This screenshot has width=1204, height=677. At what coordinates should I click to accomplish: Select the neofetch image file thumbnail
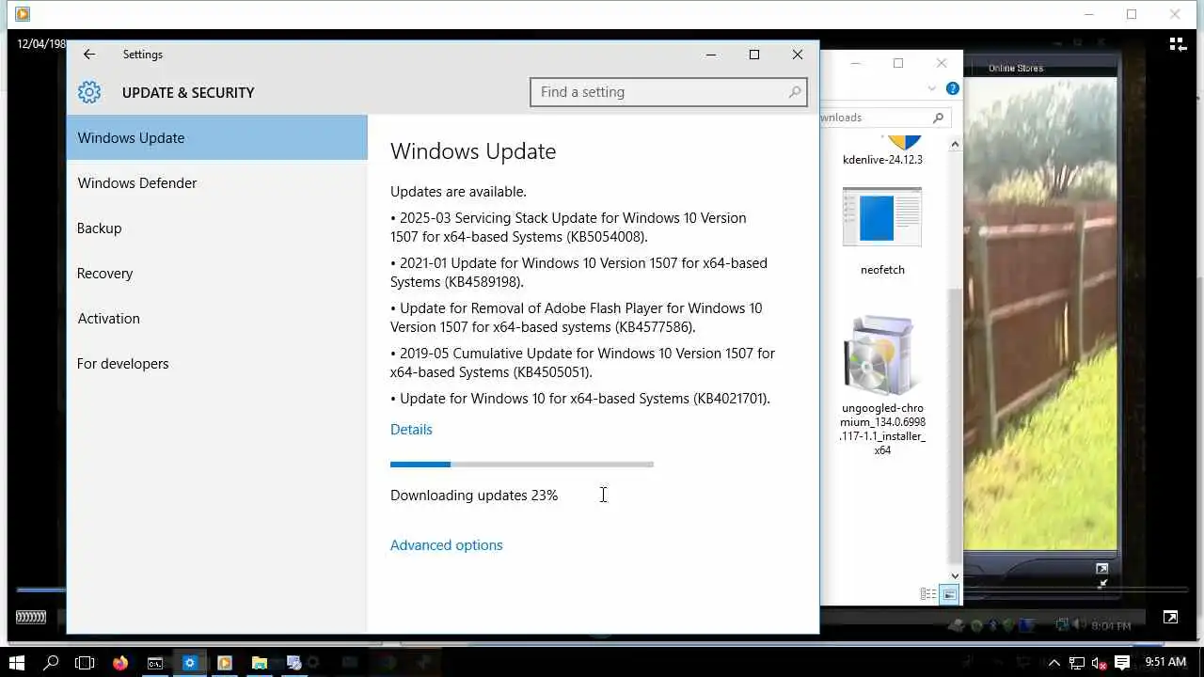click(882, 217)
